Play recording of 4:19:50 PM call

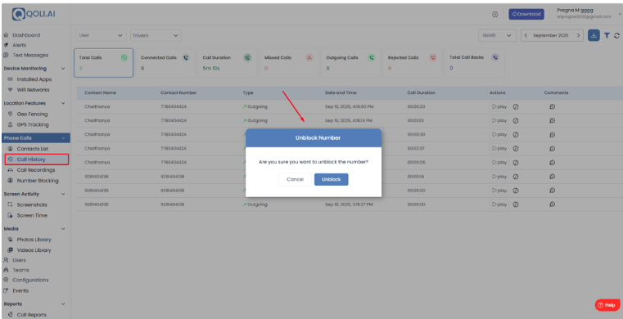499,106
